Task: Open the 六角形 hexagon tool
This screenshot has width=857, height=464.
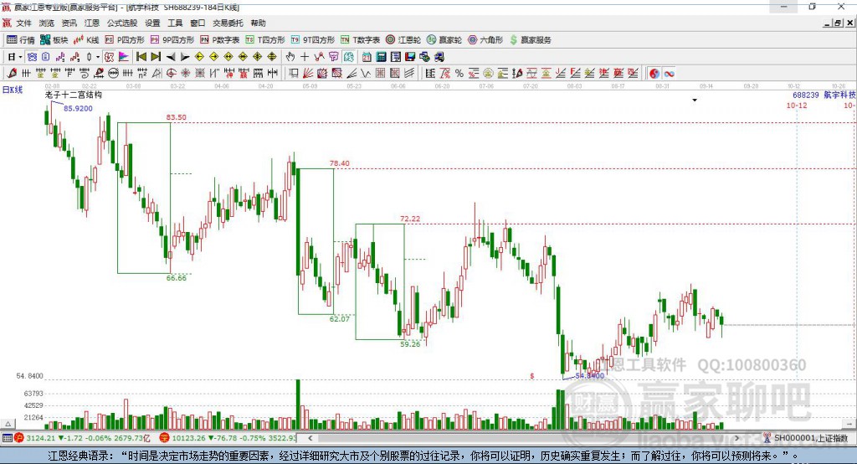Action: [x=485, y=40]
